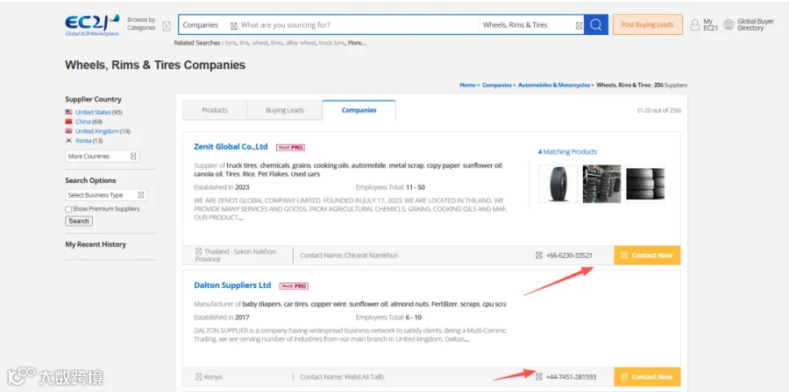Screen dimensions: 789x392
Task: Click Post Buying Leads button
Action: click(x=648, y=24)
